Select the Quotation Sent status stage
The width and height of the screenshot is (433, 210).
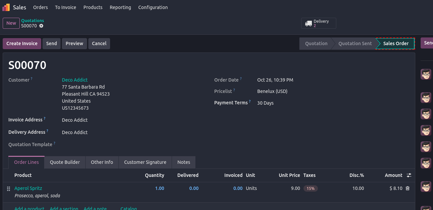click(355, 43)
